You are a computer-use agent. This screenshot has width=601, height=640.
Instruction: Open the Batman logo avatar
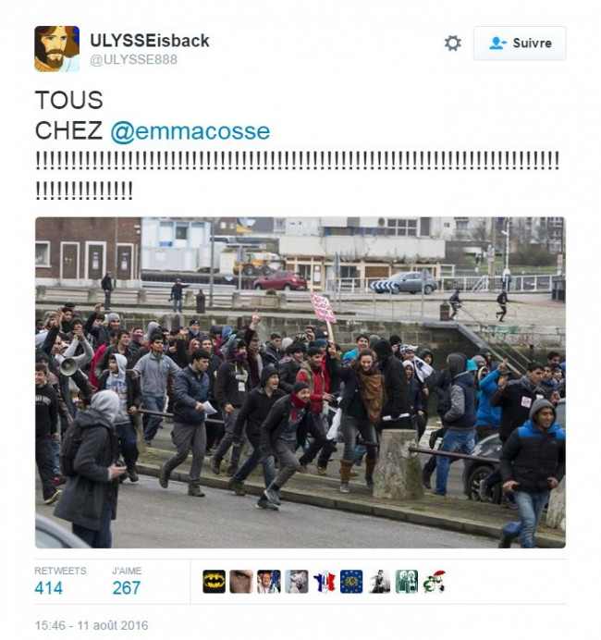(x=214, y=581)
